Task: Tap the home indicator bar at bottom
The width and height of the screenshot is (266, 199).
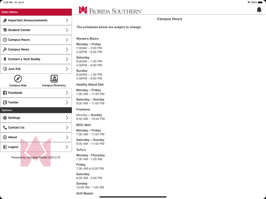Action: click(133, 197)
